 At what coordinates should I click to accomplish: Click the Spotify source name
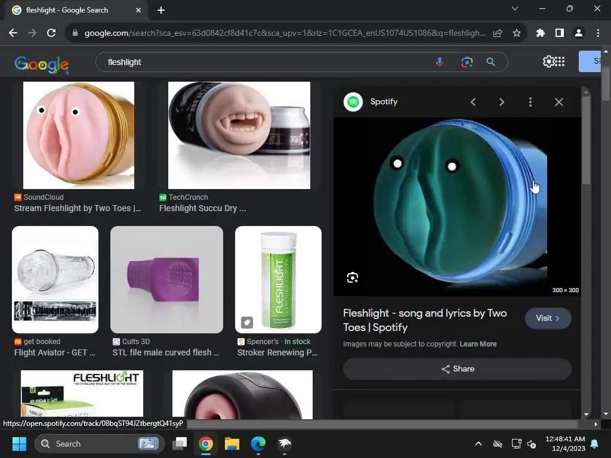coord(384,101)
